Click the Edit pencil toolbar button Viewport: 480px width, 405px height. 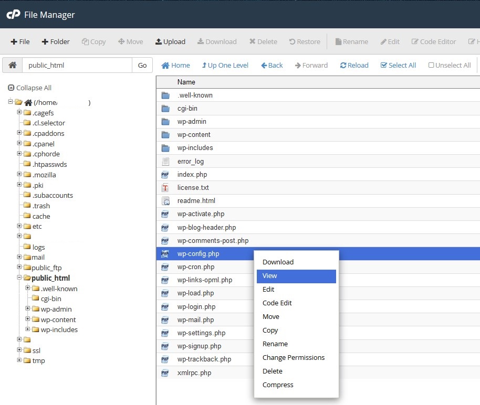pos(390,41)
